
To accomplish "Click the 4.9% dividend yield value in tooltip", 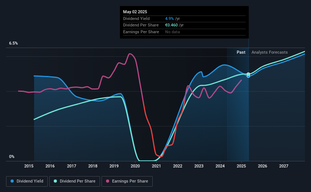I will pos(169,19).
